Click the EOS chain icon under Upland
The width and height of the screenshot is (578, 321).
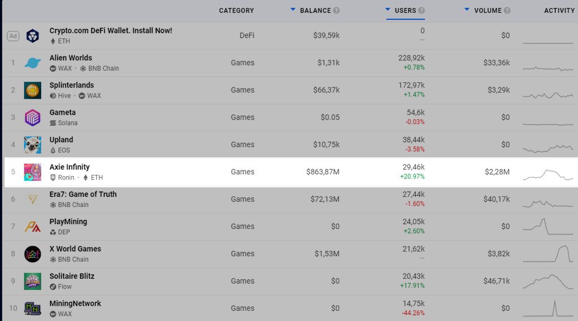(52, 151)
